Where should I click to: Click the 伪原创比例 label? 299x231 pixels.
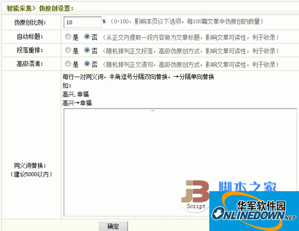30,22
